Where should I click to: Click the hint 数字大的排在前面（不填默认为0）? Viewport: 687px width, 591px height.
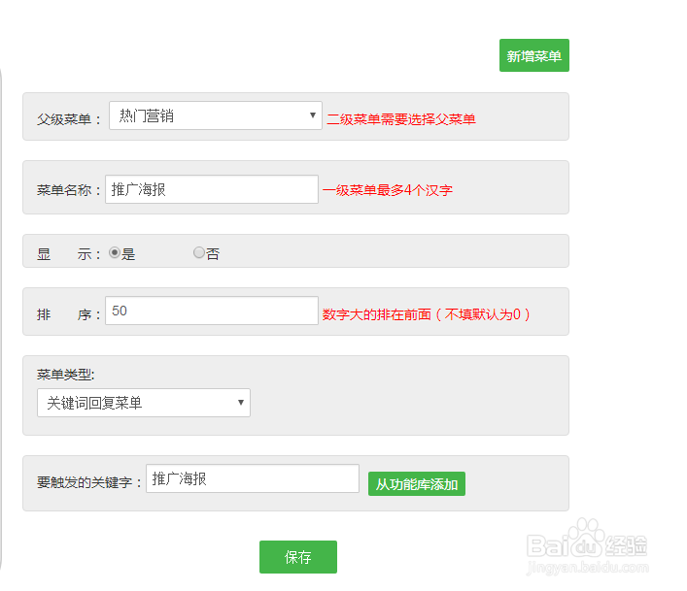pos(426,314)
